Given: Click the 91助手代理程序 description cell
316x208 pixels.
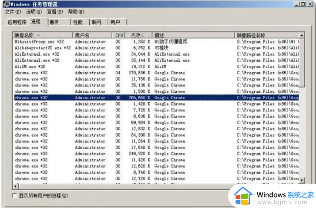Looking at the screenshot, I should click(x=171, y=42).
